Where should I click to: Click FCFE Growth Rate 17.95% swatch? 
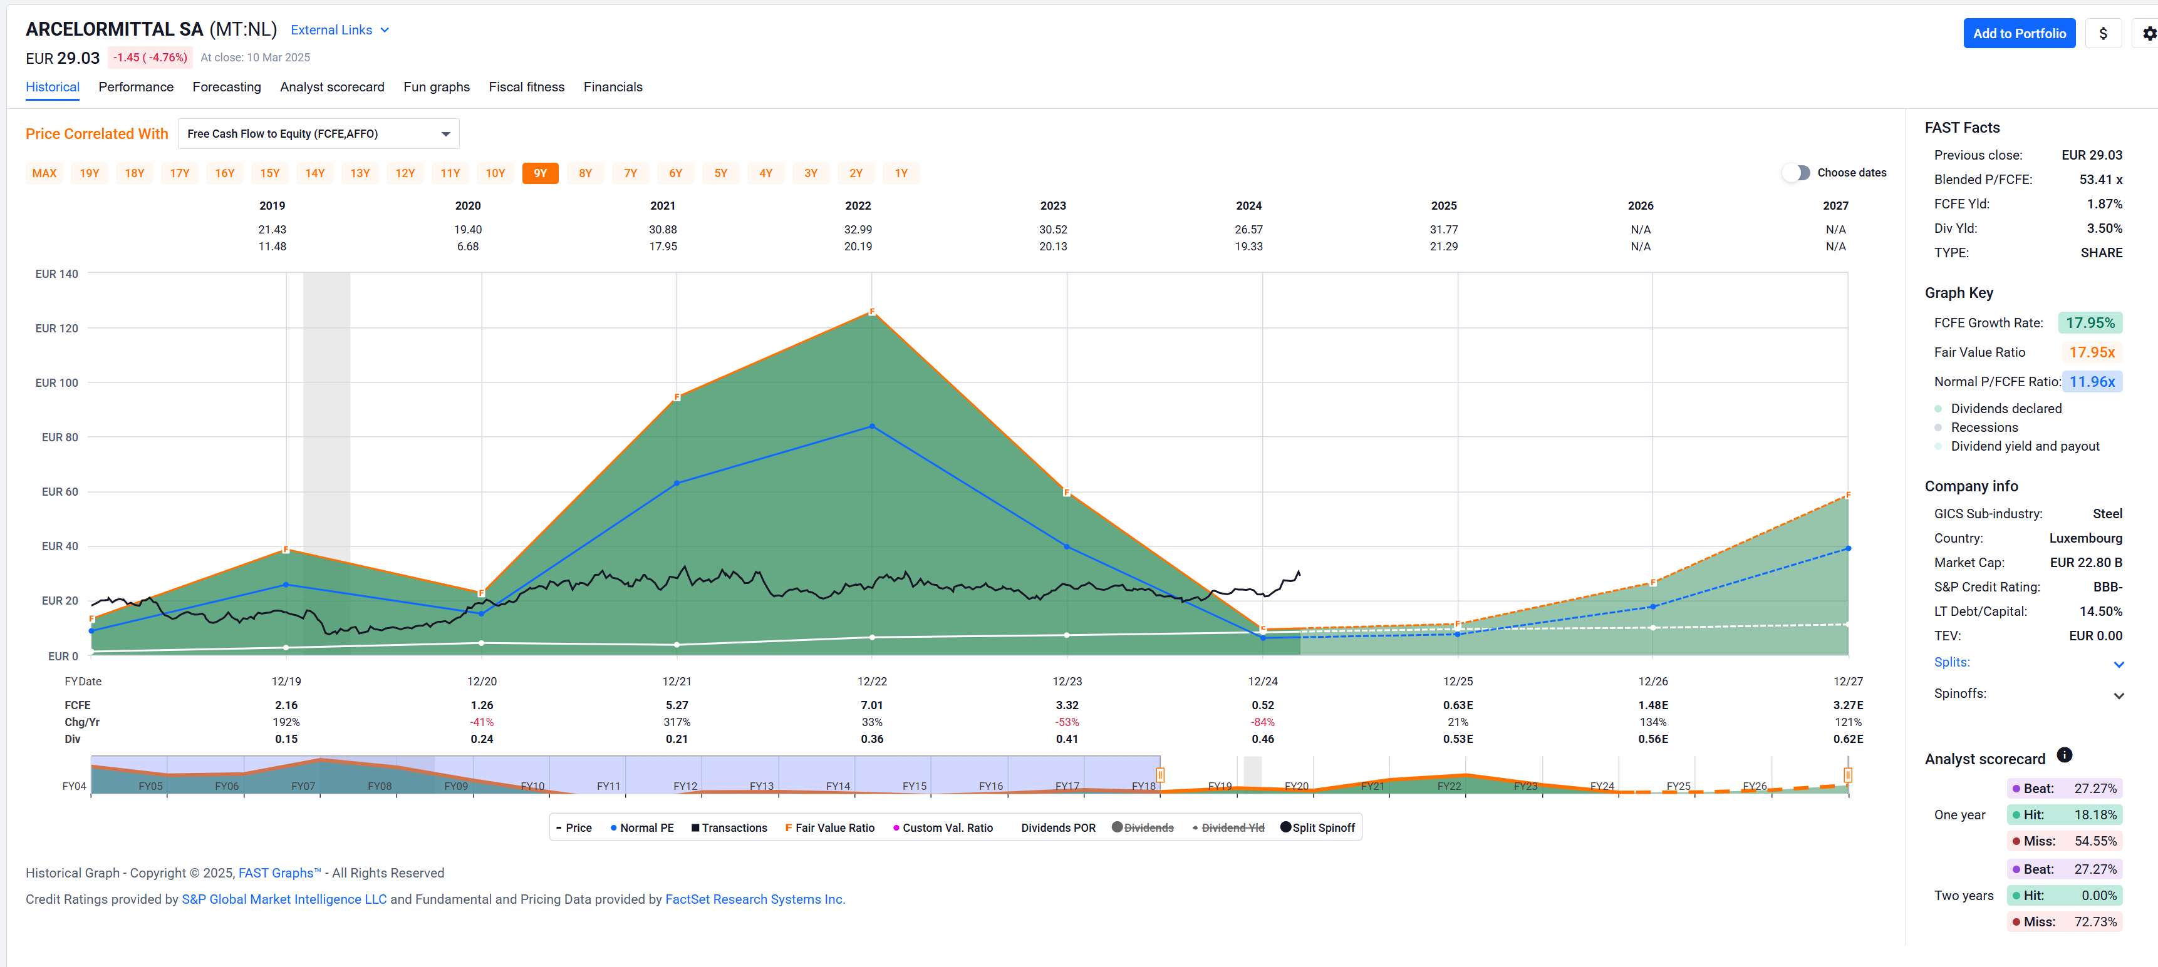2090,323
